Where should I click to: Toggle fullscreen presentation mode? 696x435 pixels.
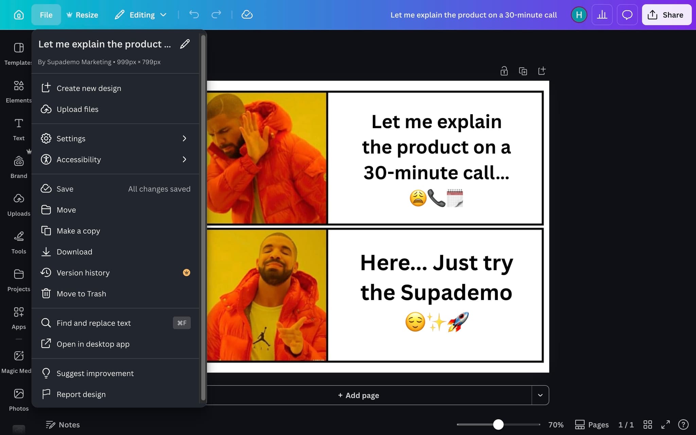pos(665,424)
